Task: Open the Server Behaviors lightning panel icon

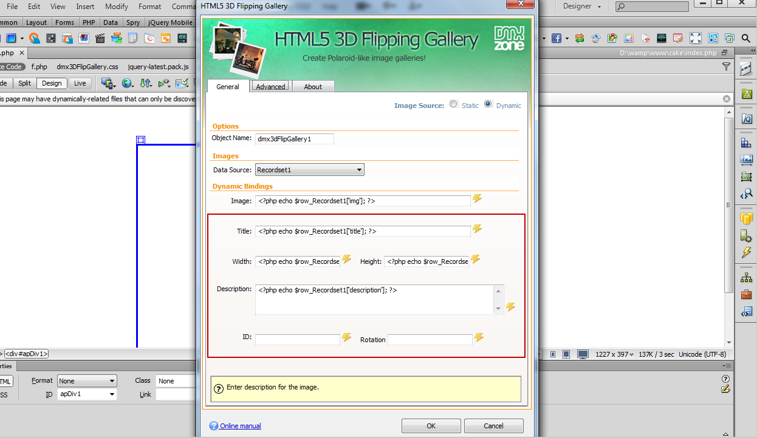Action: 746,252
